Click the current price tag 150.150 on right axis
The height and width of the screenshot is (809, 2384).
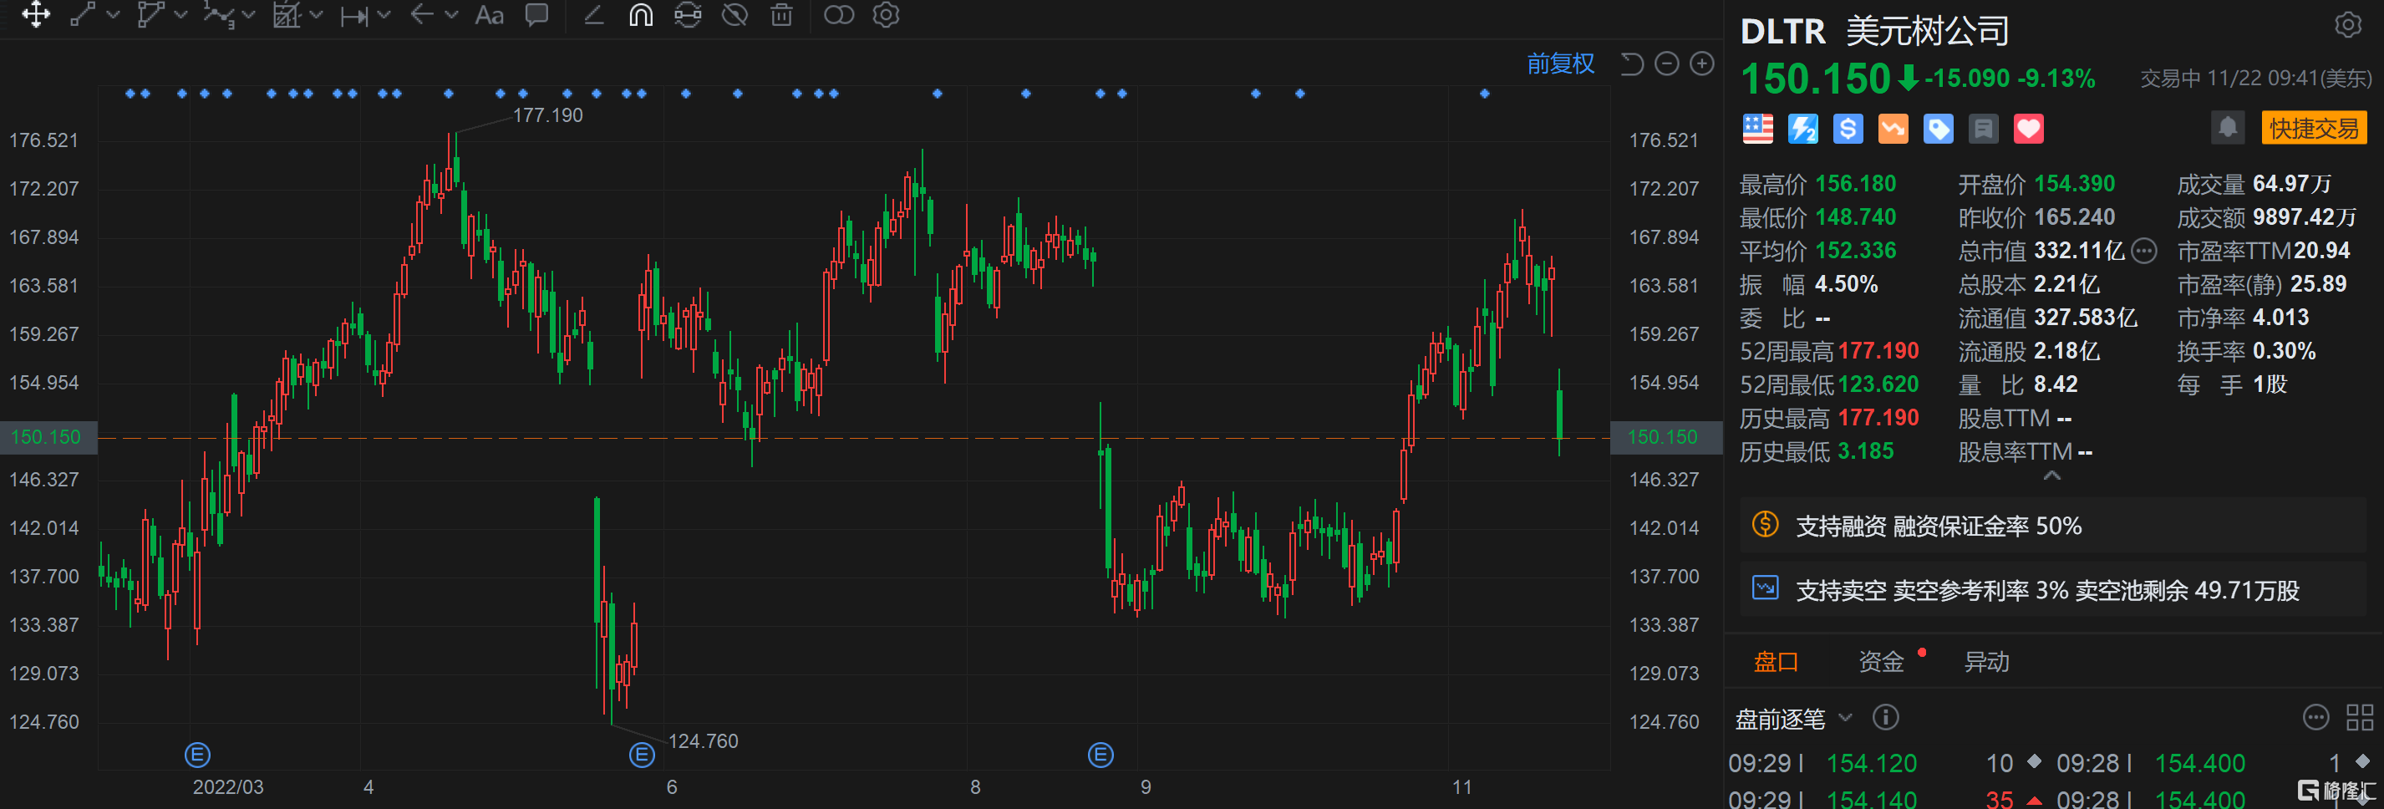1665,437
